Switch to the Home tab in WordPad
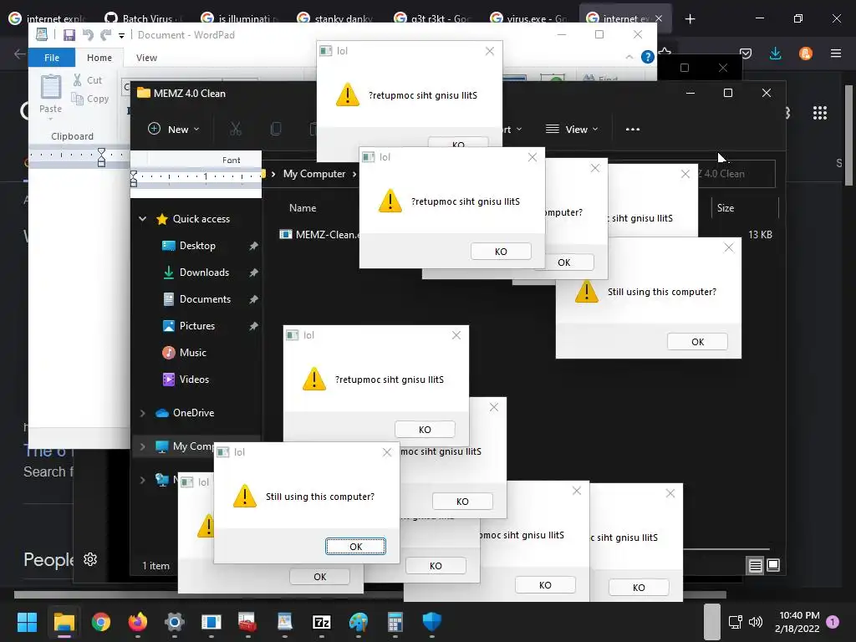Viewport: 856px width, 642px height. pos(99,58)
